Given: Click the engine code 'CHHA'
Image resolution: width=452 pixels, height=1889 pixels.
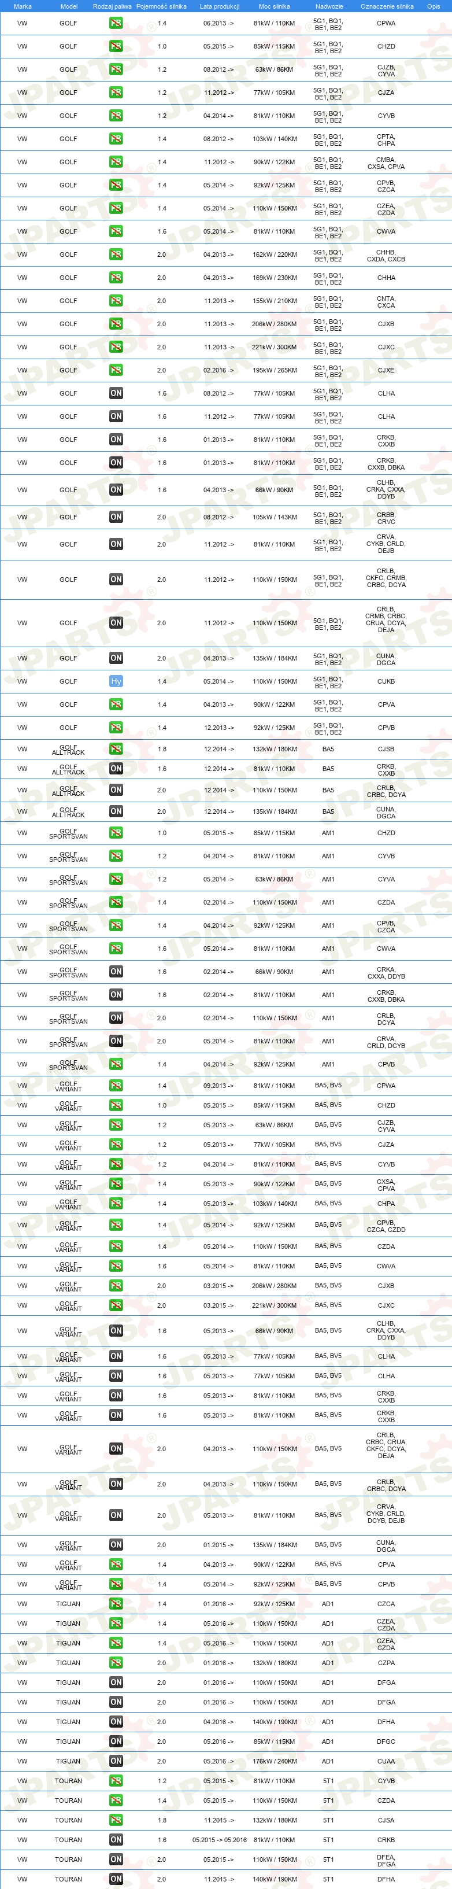Looking at the screenshot, I should (x=386, y=278).
